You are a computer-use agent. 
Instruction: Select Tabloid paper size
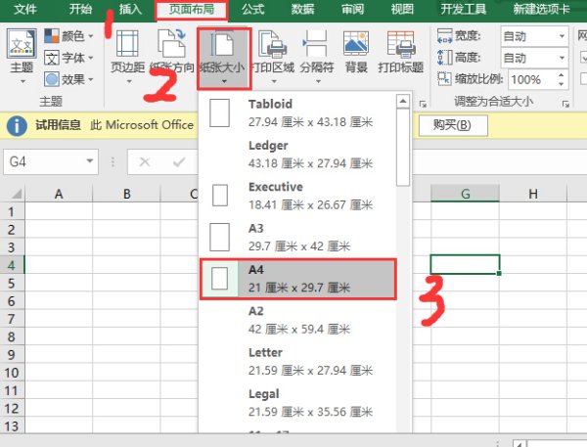(298, 112)
